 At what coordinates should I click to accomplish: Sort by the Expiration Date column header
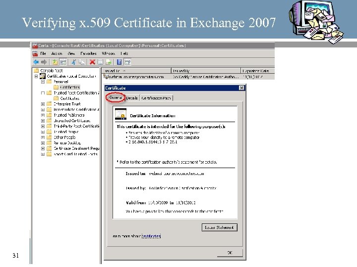point(258,71)
